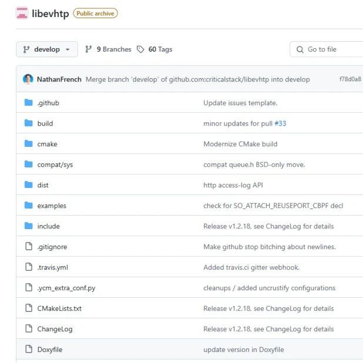Open commit 'Added travis.ci gitter webhook.'

[x=251, y=267]
